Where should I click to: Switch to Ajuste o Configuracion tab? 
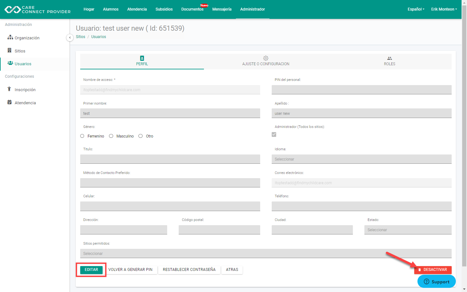[x=266, y=61]
